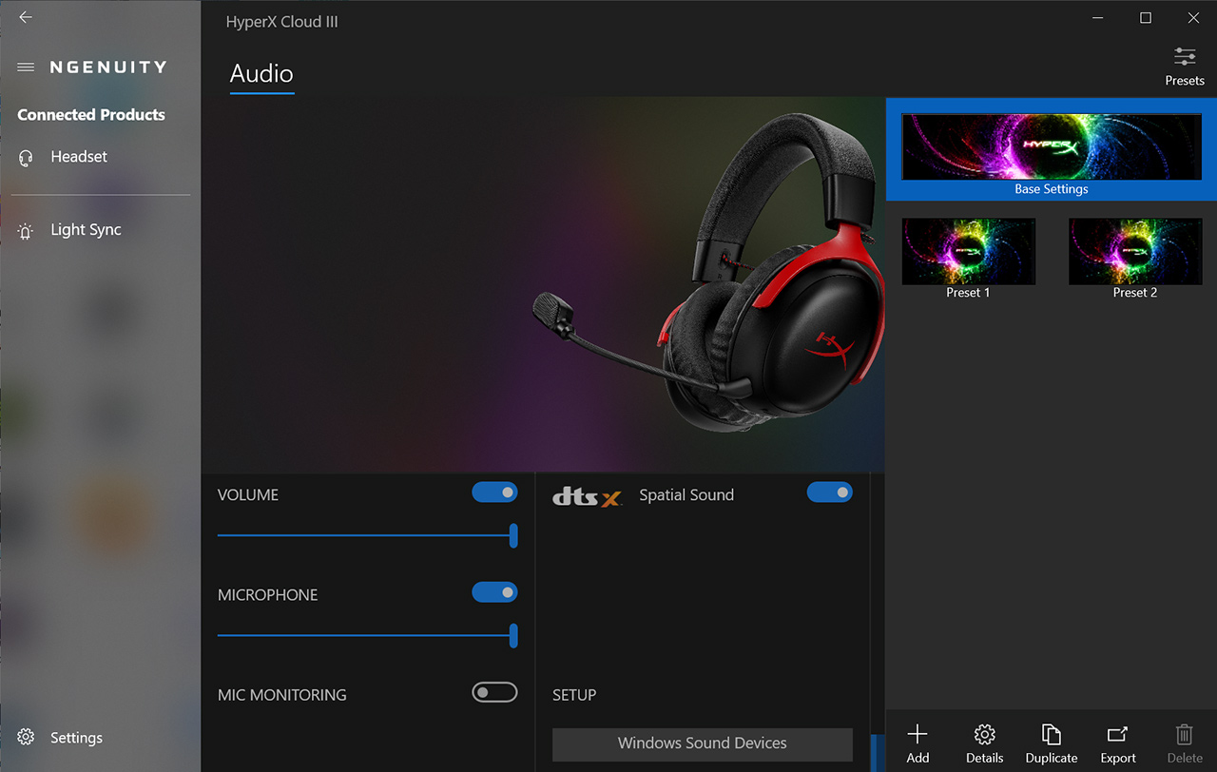The width and height of the screenshot is (1217, 772).
Task: Open preset Details gear
Action: pos(985,743)
